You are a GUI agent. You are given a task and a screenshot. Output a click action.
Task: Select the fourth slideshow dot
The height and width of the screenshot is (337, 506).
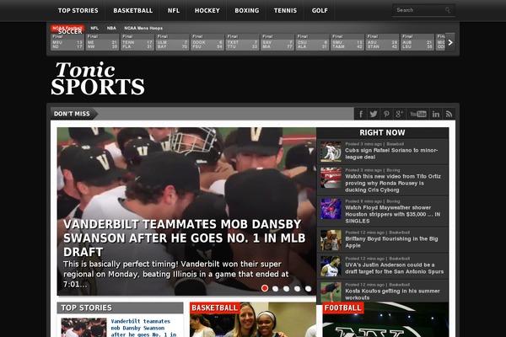297,289
